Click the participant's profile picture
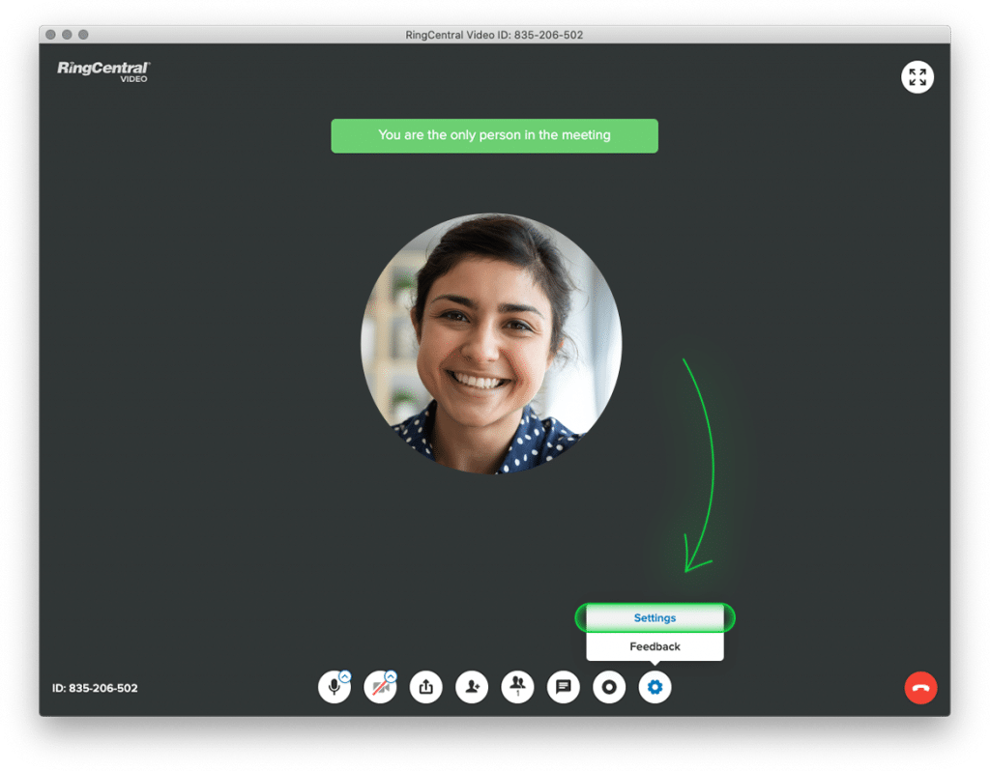This screenshot has height=771, width=990. [491, 343]
